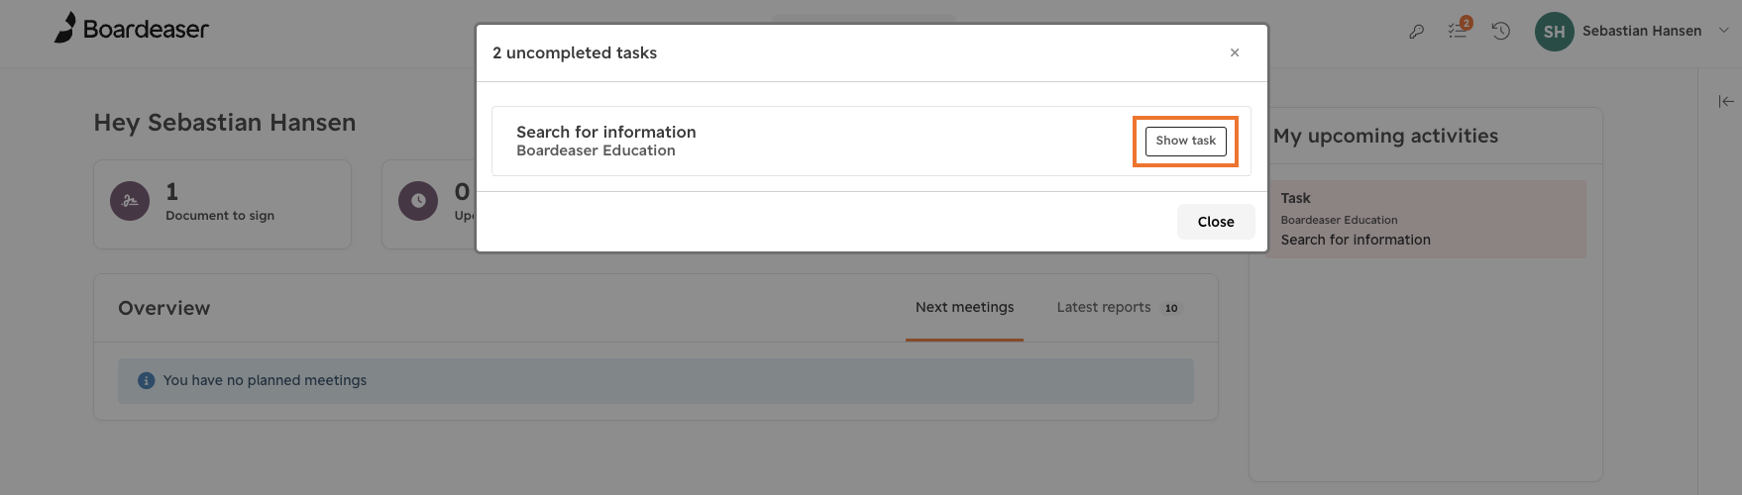
Task: Click the Latest reports count badge 10
Action: coord(1171,308)
